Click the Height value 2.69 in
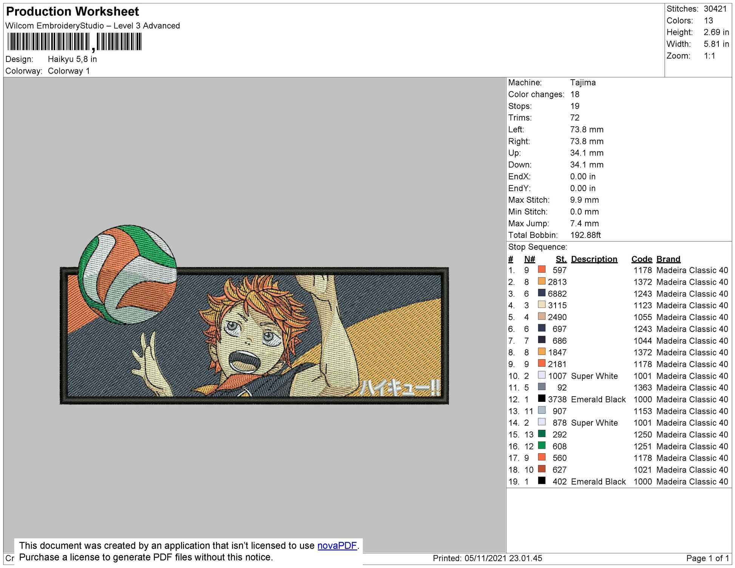The width and height of the screenshot is (735, 568). tap(716, 32)
